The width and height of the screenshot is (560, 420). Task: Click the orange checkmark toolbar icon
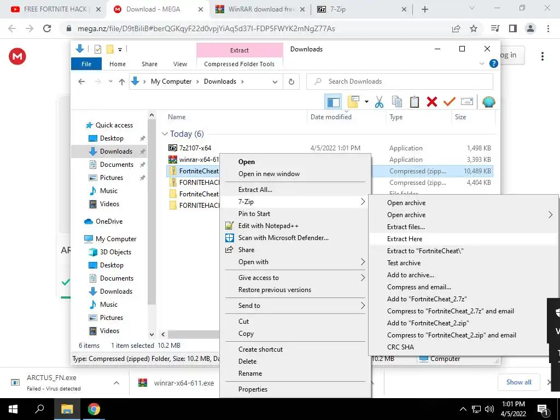pos(450,102)
